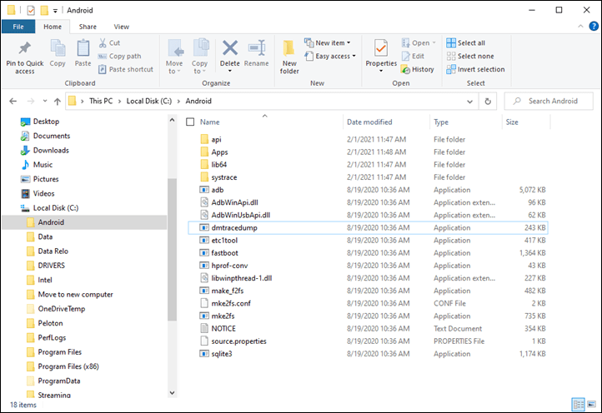This screenshot has width=602, height=413.
Task: Open ribbon Help question mark icon
Action: pyautogui.click(x=594, y=27)
